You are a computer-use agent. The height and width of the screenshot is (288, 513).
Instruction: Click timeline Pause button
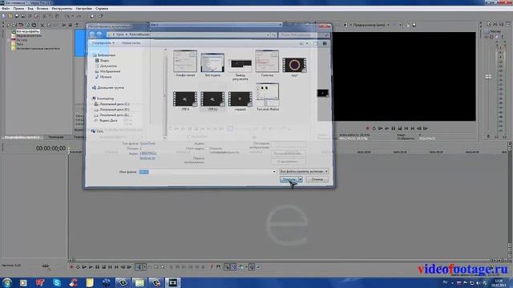(x=98, y=267)
